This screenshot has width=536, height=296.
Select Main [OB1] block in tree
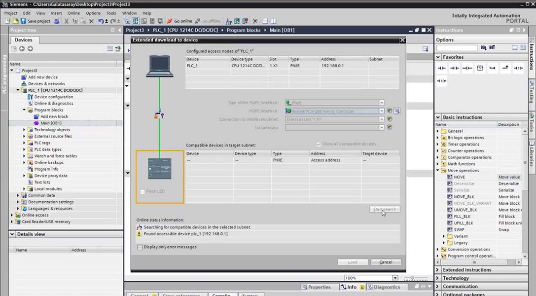51,123
